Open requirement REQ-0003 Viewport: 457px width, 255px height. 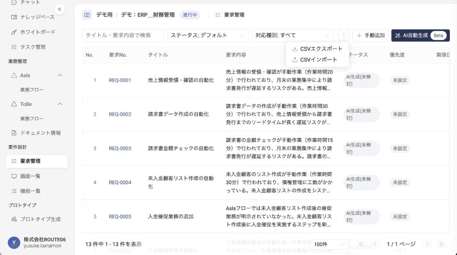point(120,148)
